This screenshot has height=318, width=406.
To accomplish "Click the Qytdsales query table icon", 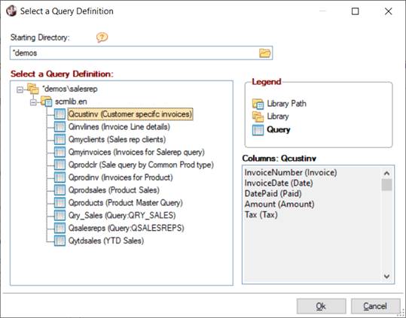I will pyautogui.click(x=60, y=241).
